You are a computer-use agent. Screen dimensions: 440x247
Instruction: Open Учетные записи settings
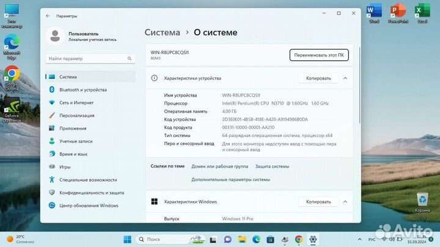tap(90, 141)
